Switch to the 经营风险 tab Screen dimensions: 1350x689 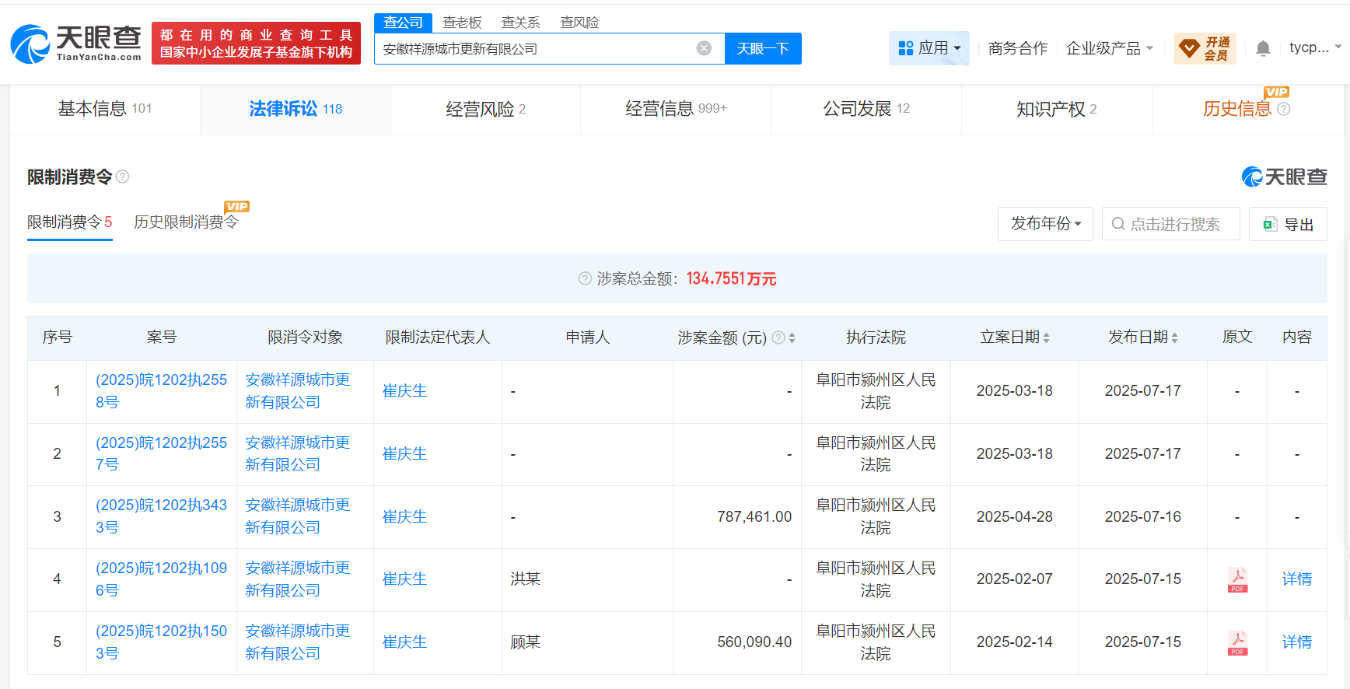pyautogui.click(x=485, y=109)
